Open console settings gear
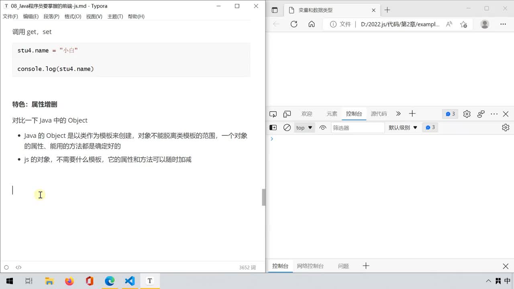 tap(506, 128)
